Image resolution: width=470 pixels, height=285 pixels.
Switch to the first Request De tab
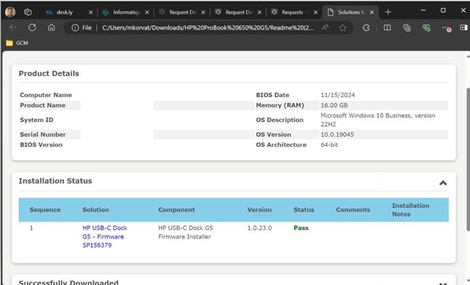[182, 12]
